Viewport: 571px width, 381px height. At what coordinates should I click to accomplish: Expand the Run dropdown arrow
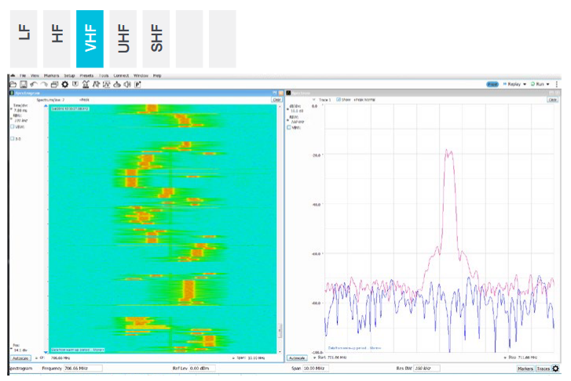coord(549,84)
